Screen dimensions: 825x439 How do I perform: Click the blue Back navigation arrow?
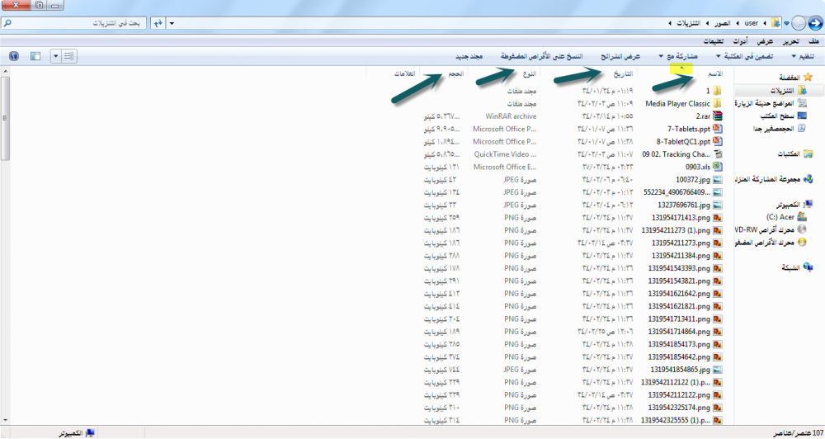click(813, 23)
